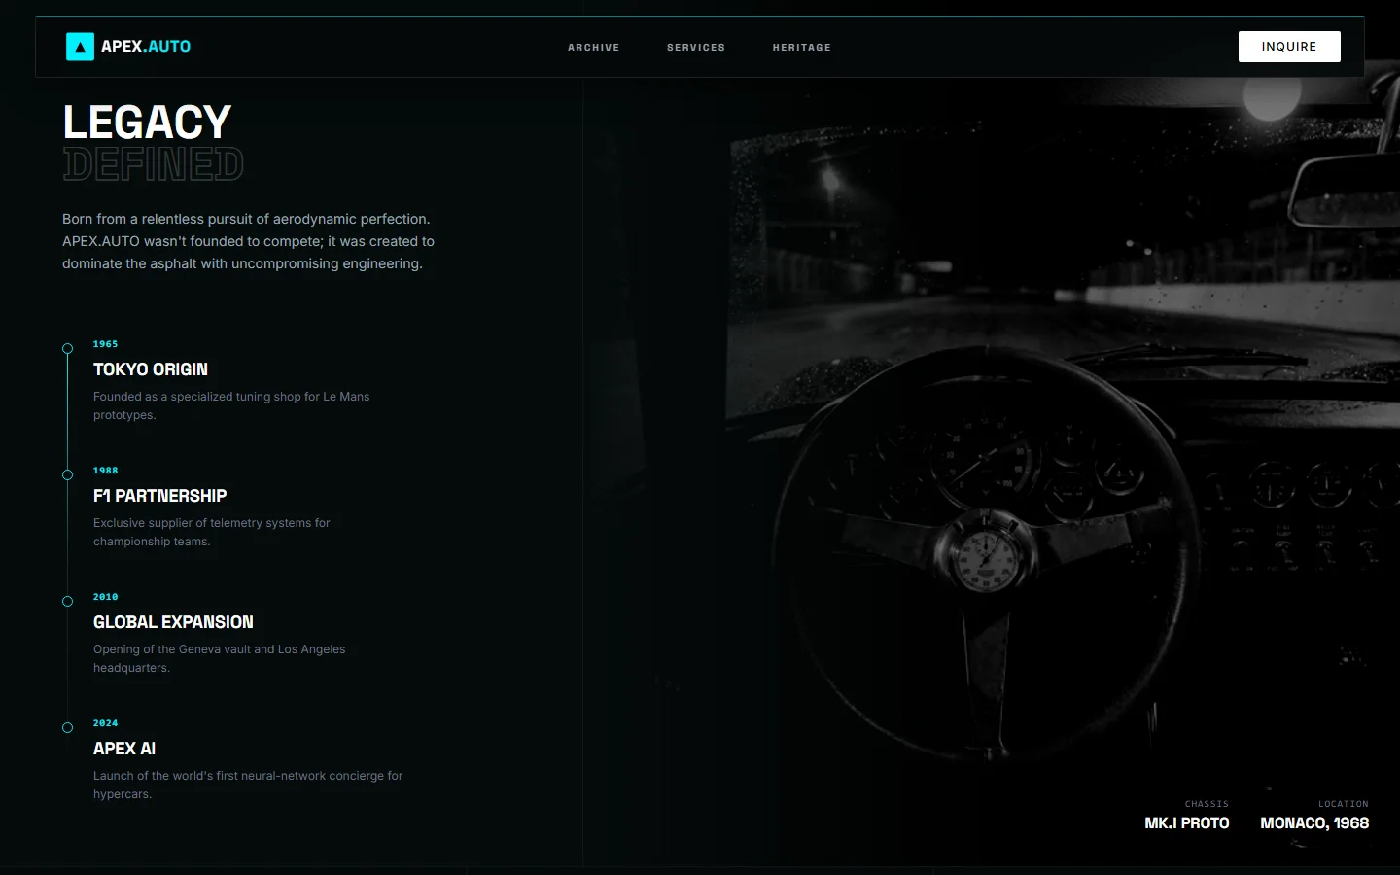Select the 2024 timeline circle marker

pyautogui.click(x=68, y=728)
